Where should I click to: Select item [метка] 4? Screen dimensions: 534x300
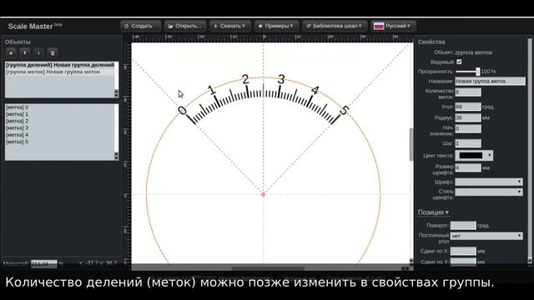click(60, 135)
